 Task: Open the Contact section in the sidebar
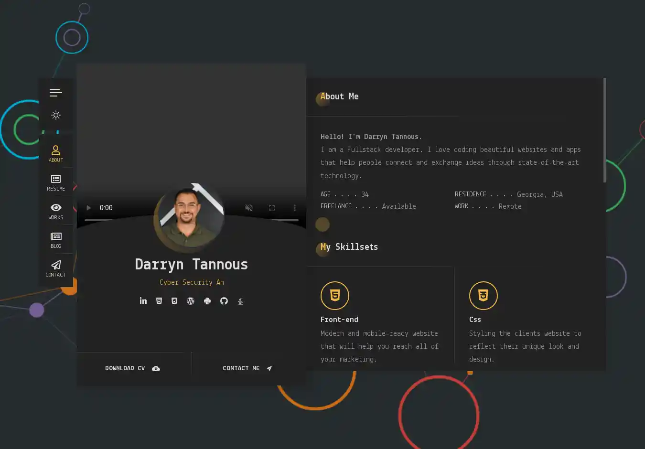(56, 268)
